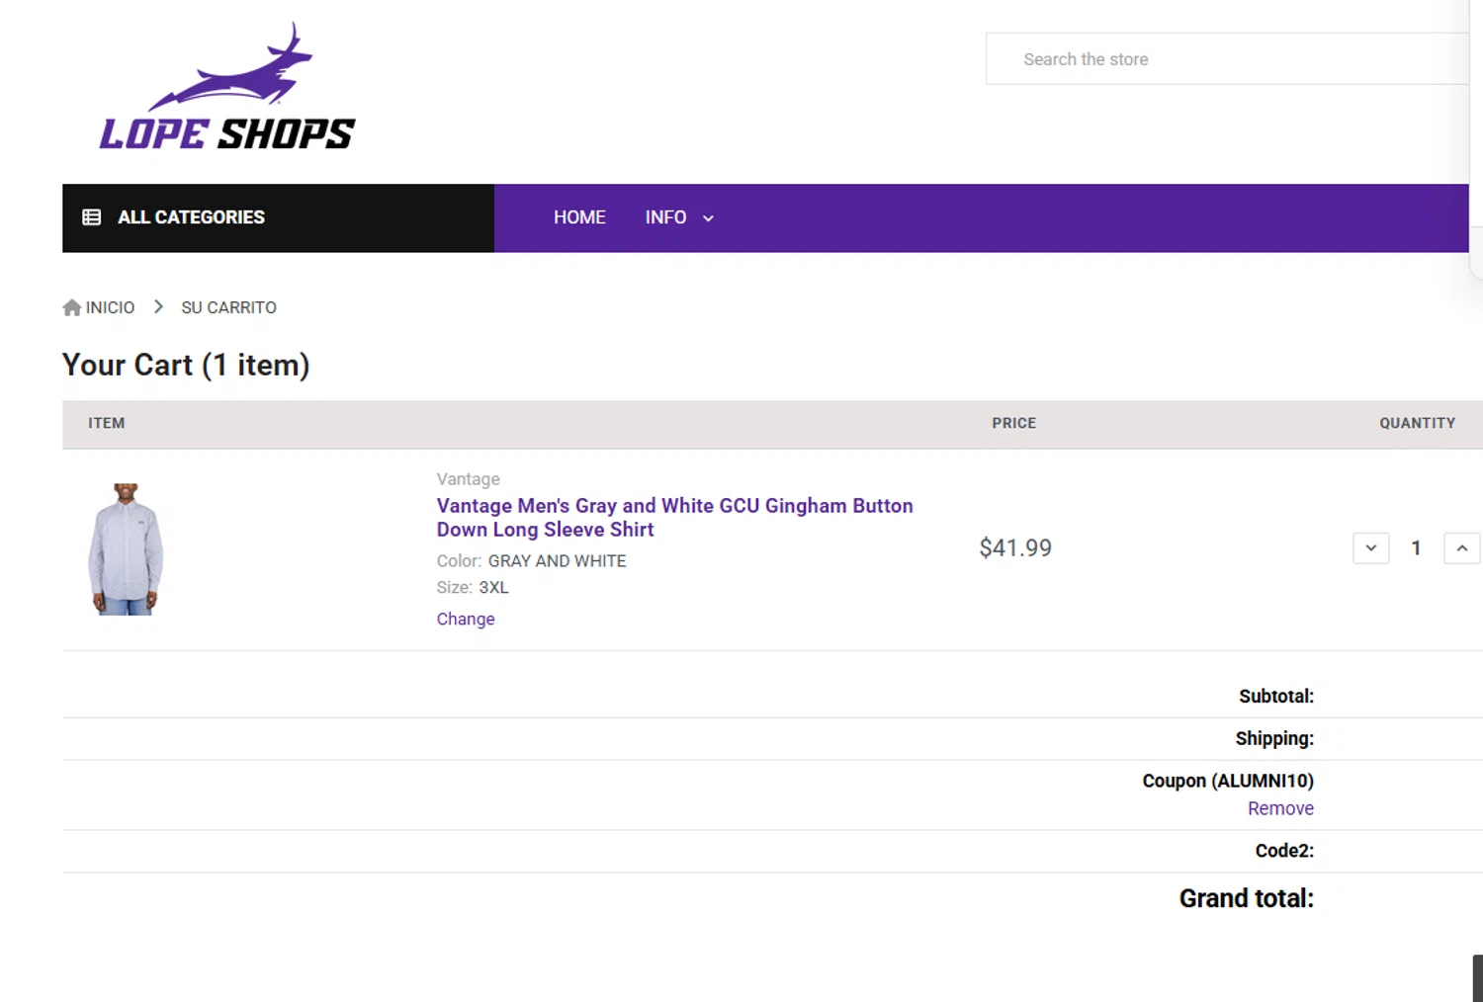Increase quantity with the up arrow
The height and width of the screenshot is (1002, 1483).
[1461, 548]
